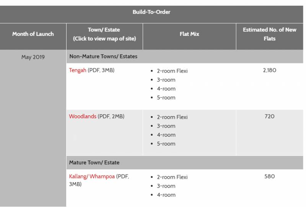
Task: Click 5-room in Woodlands' flat mix
Action: tap(166, 144)
